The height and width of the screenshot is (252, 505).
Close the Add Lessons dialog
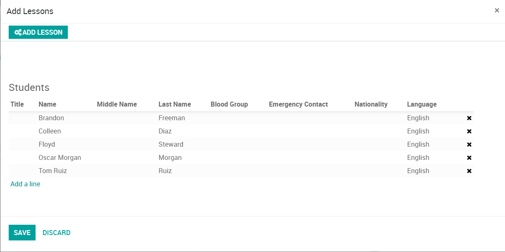click(x=497, y=11)
